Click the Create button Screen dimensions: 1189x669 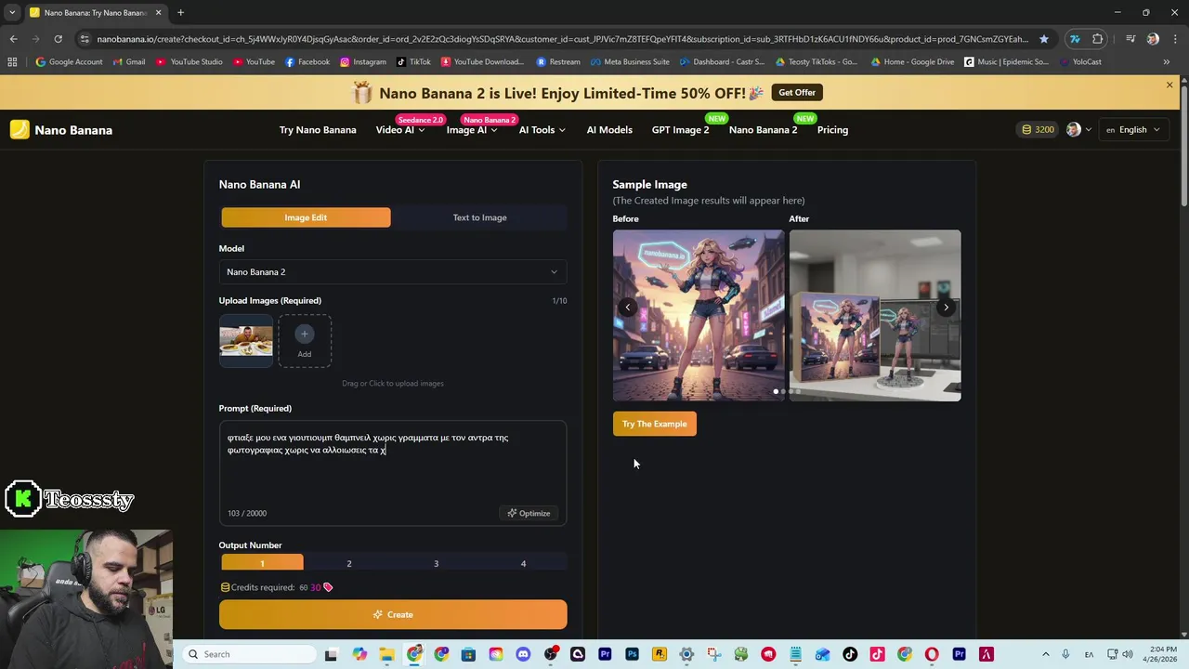tap(393, 615)
